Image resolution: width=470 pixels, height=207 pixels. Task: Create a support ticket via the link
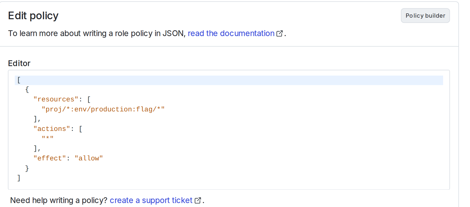[x=151, y=200]
